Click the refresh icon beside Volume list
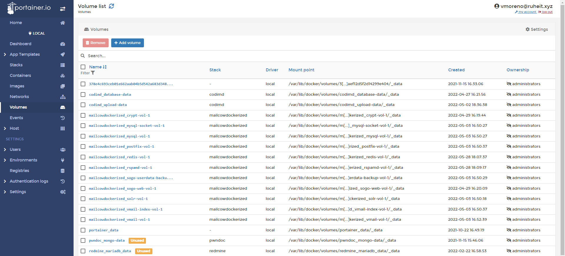 (111, 6)
